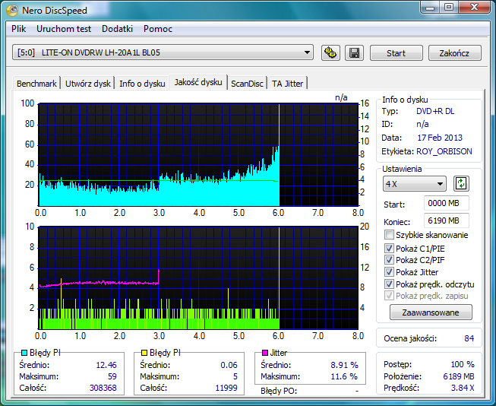Click the Nero DiscSpeed title bar icon
Screen dimensions: 496x406
(12, 10)
